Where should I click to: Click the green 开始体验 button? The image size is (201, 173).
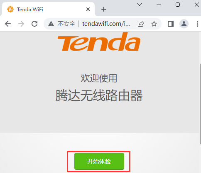coord(99,161)
